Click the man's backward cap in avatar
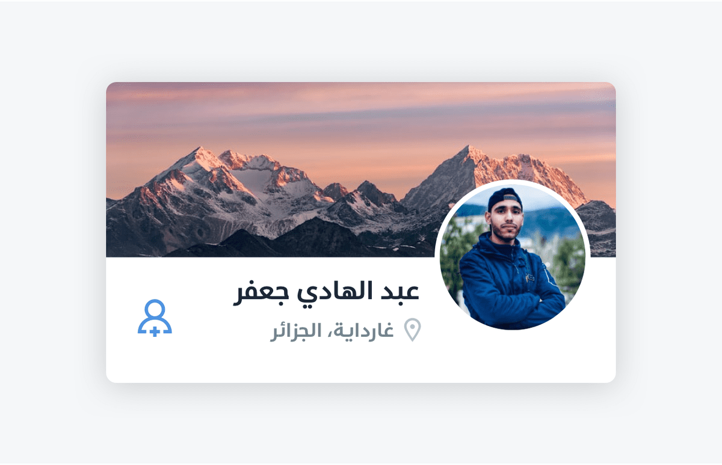Image resolution: width=722 pixels, height=465 pixels. pyautogui.click(x=504, y=198)
